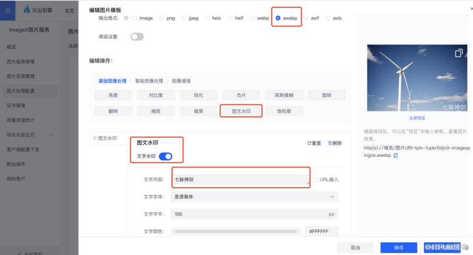This screenshot has width=473, height=255.
Task: Add the 亮度 brightness operation
Action: (113, 95)
